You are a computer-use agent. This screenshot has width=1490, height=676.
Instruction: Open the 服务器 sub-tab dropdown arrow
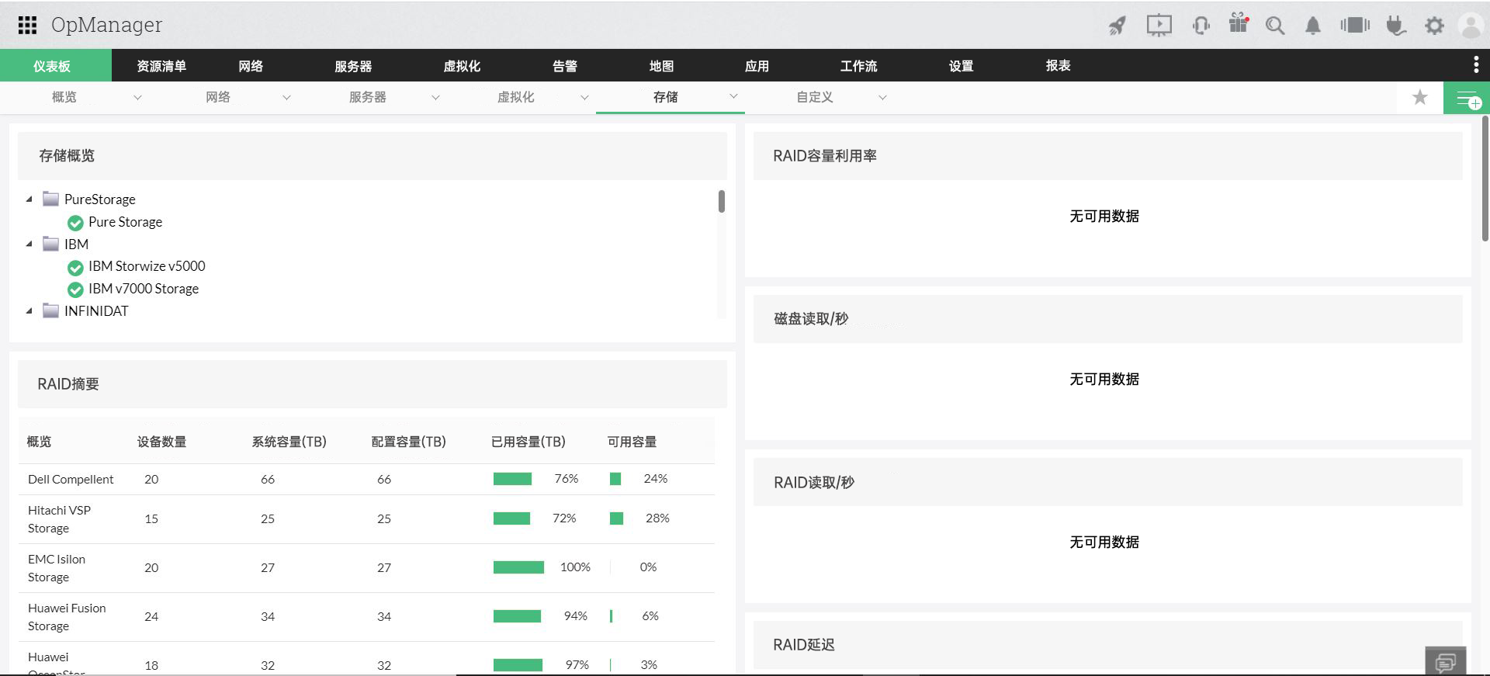435,98
